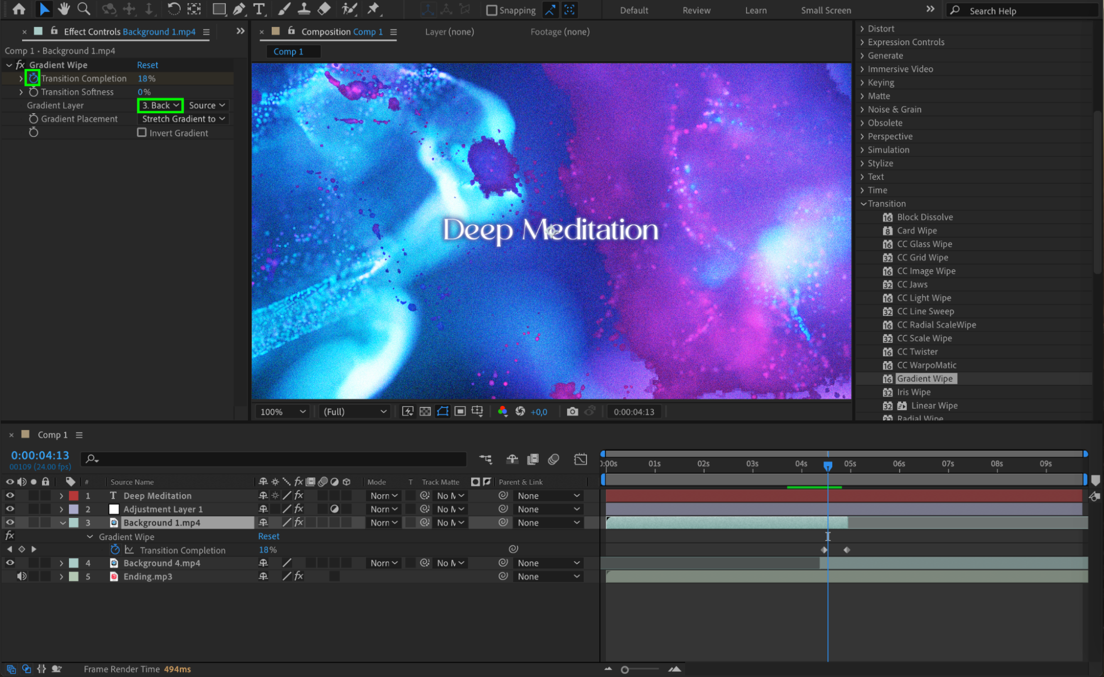This screenshot has height=677, width=1104.
Task: Click the Take Snapshot camera icon
Action: click(x=572, y=411)
